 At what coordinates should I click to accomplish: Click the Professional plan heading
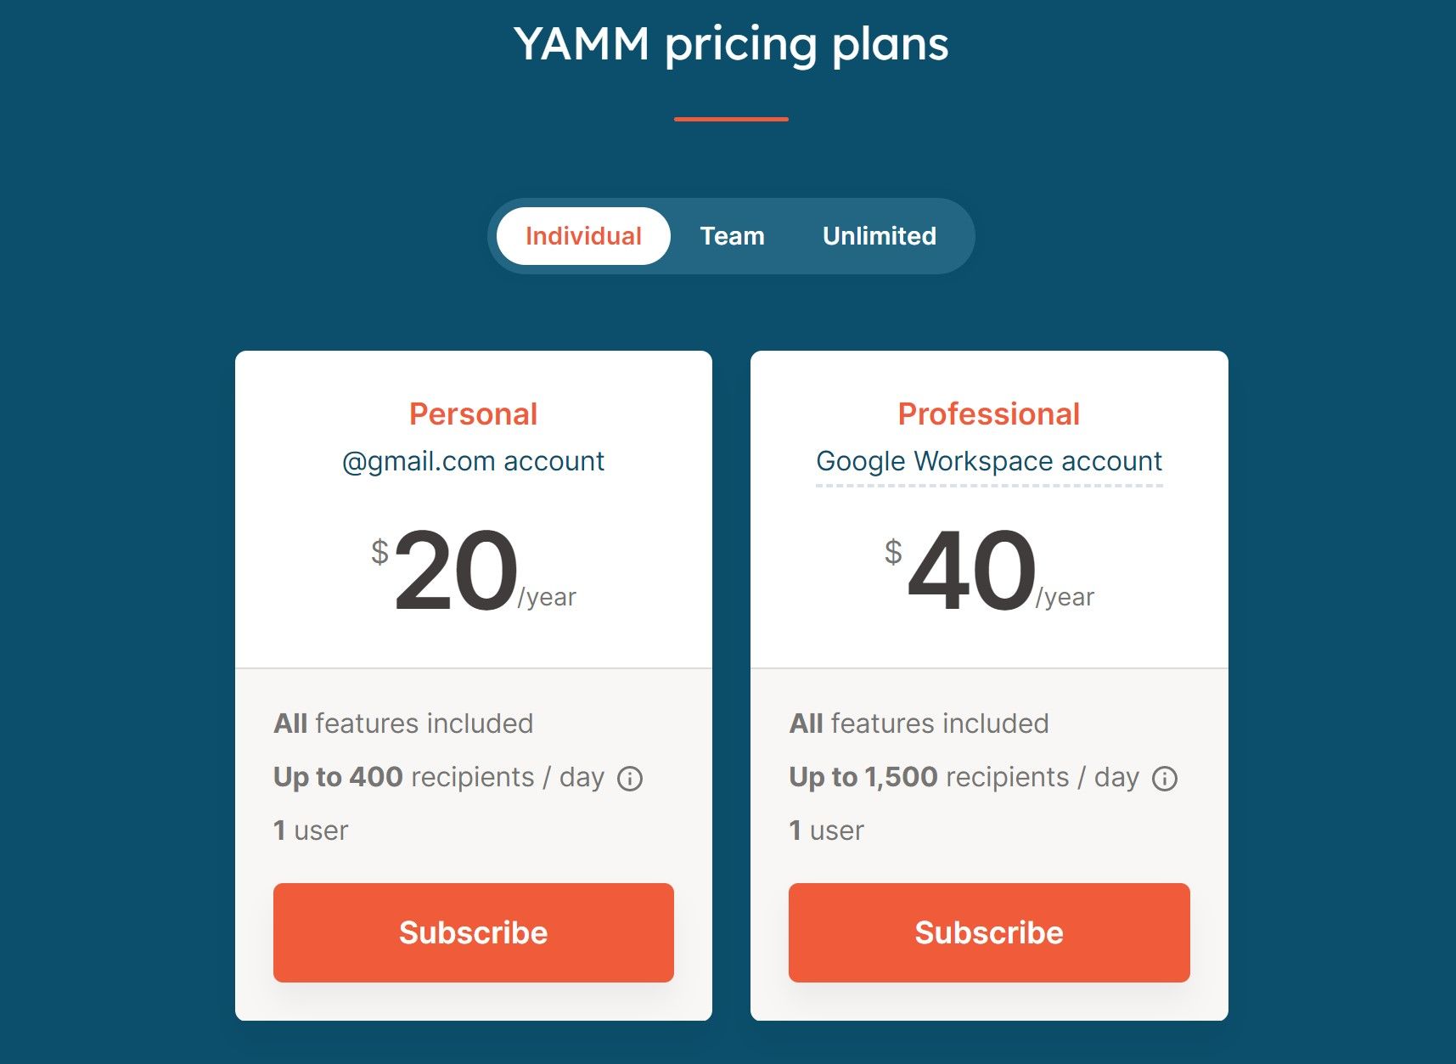pos(988,414)
